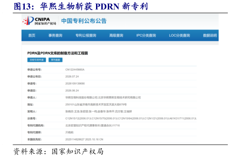The image size is (230, 157).
Task: Click the 申请号 field label
Action: pyautogui.click(x=32, y=84)
